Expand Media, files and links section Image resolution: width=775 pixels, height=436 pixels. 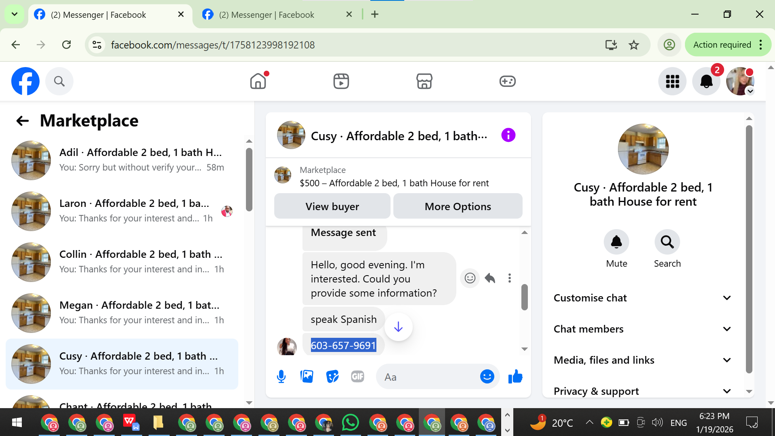(643, 360)
